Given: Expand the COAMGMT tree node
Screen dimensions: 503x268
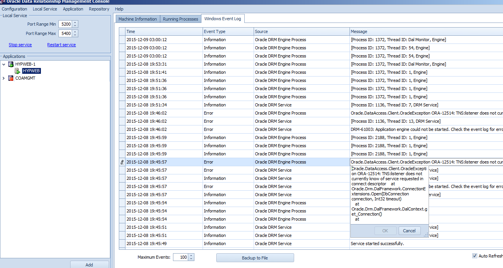Looking at the screenshot, I should click(4, 78).
